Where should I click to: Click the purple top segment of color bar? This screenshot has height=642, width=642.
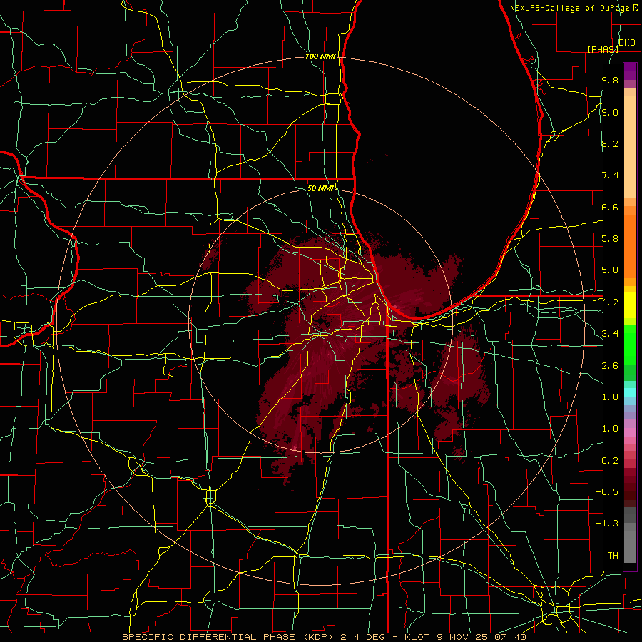click(630, 71)
